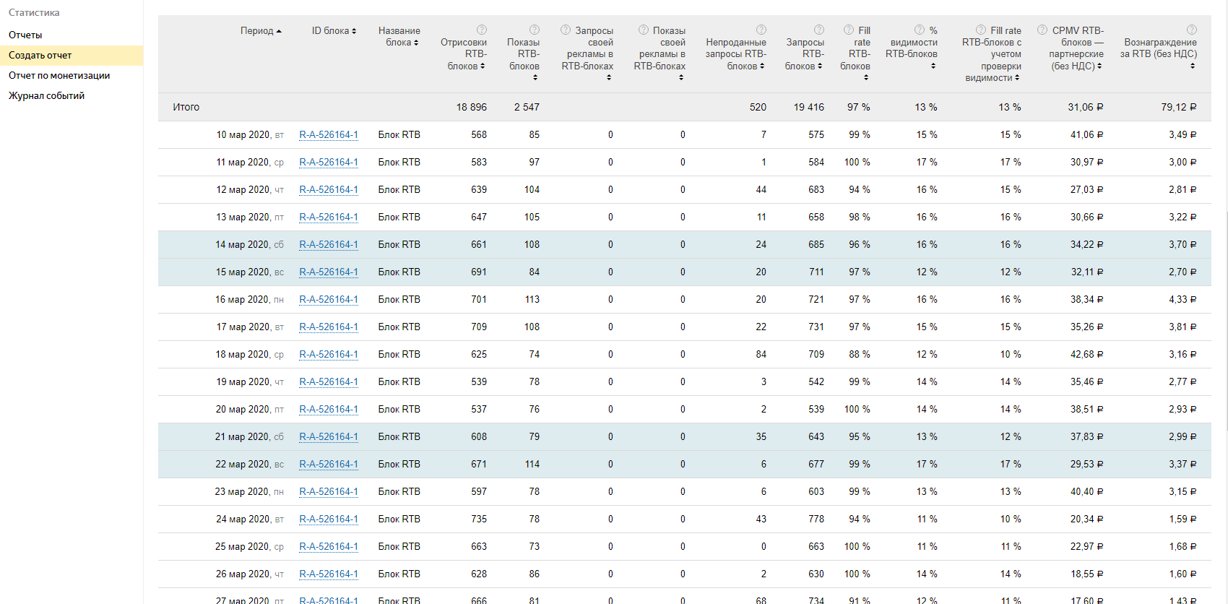Show hint for Вознаграждение за RTB column
This screenshot has height=604, width=1228.
pos(1192,30)
